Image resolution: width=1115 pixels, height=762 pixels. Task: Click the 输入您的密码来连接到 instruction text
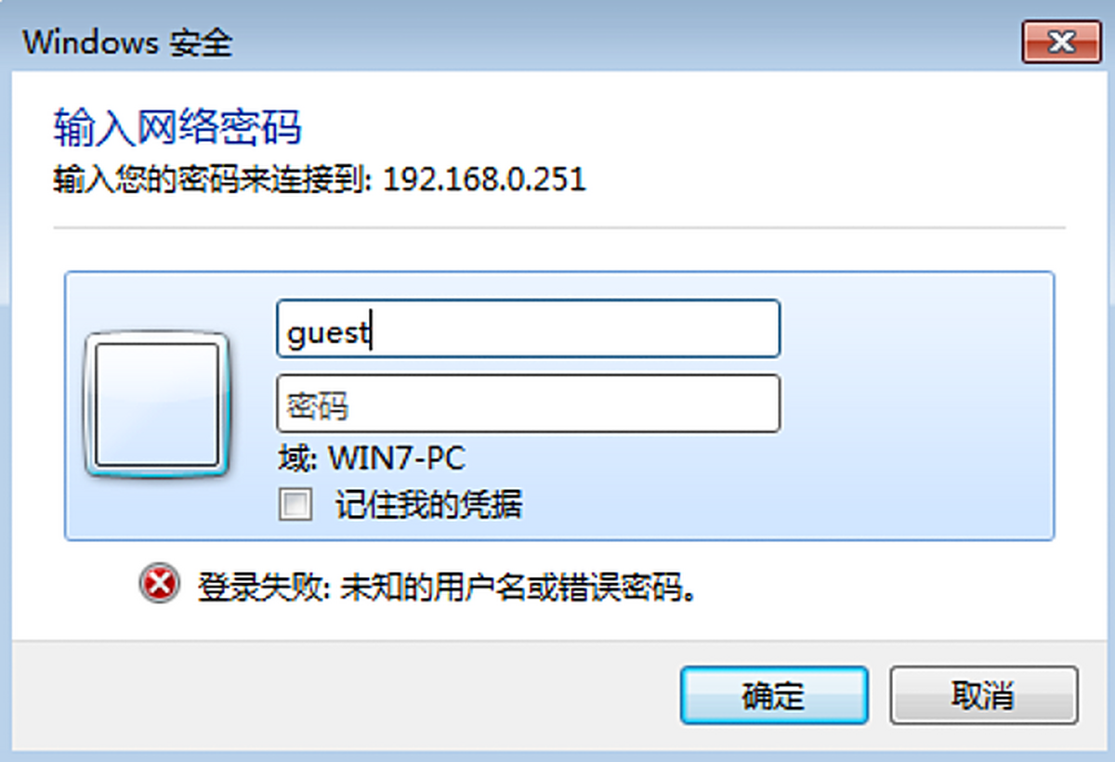tap(214, 179)
